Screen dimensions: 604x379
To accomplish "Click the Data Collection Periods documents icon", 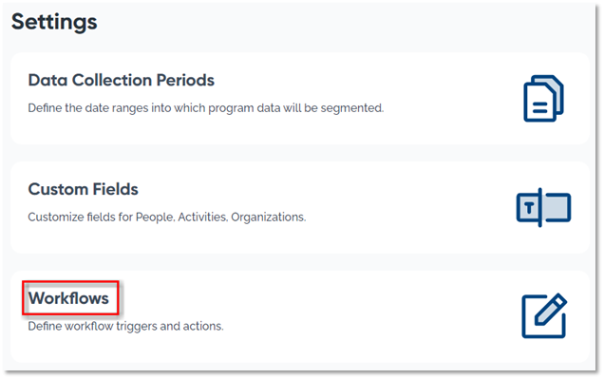I will [x=543, y=98].
